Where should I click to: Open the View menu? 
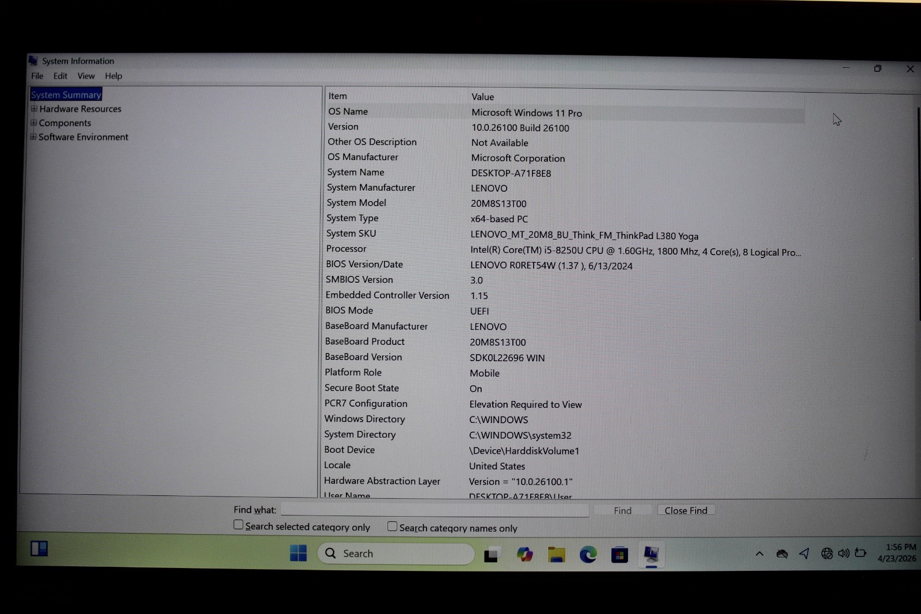pyautogui.click(x=86, y=76)
